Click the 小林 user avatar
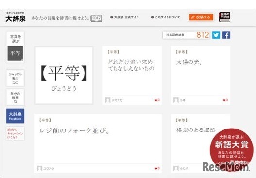The image size is (256, 178). coord(176,100)
